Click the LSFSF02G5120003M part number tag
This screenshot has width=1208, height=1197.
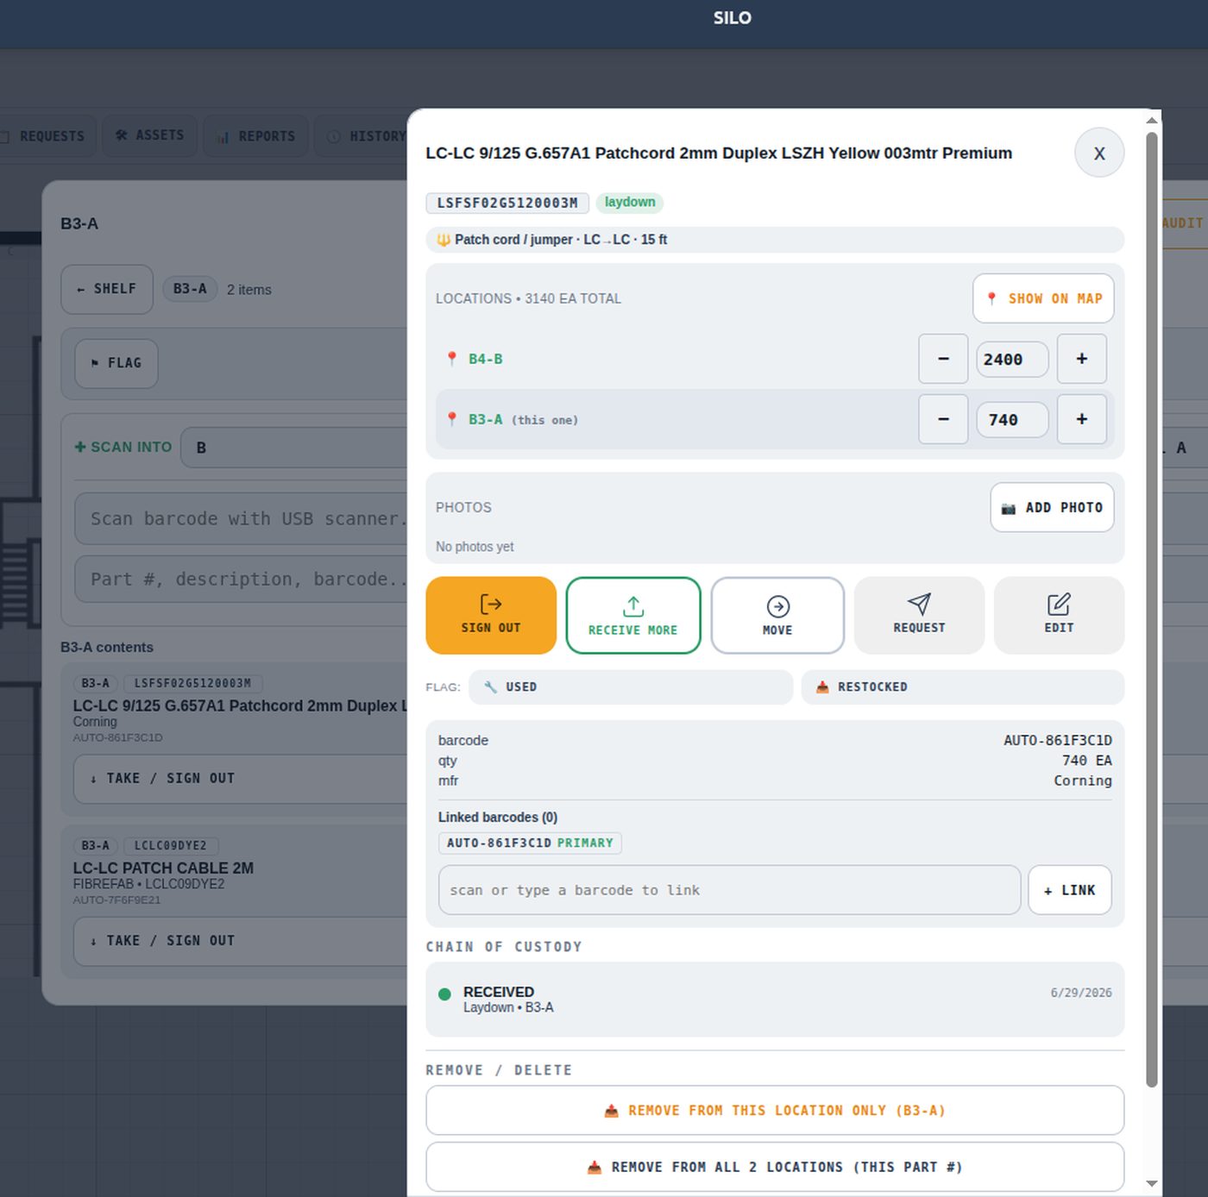(x=507, y=203)
